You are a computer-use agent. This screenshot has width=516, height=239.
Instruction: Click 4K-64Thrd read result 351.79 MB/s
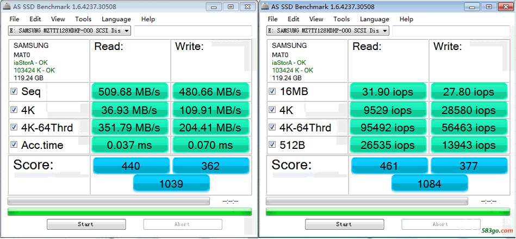point(129,127)
